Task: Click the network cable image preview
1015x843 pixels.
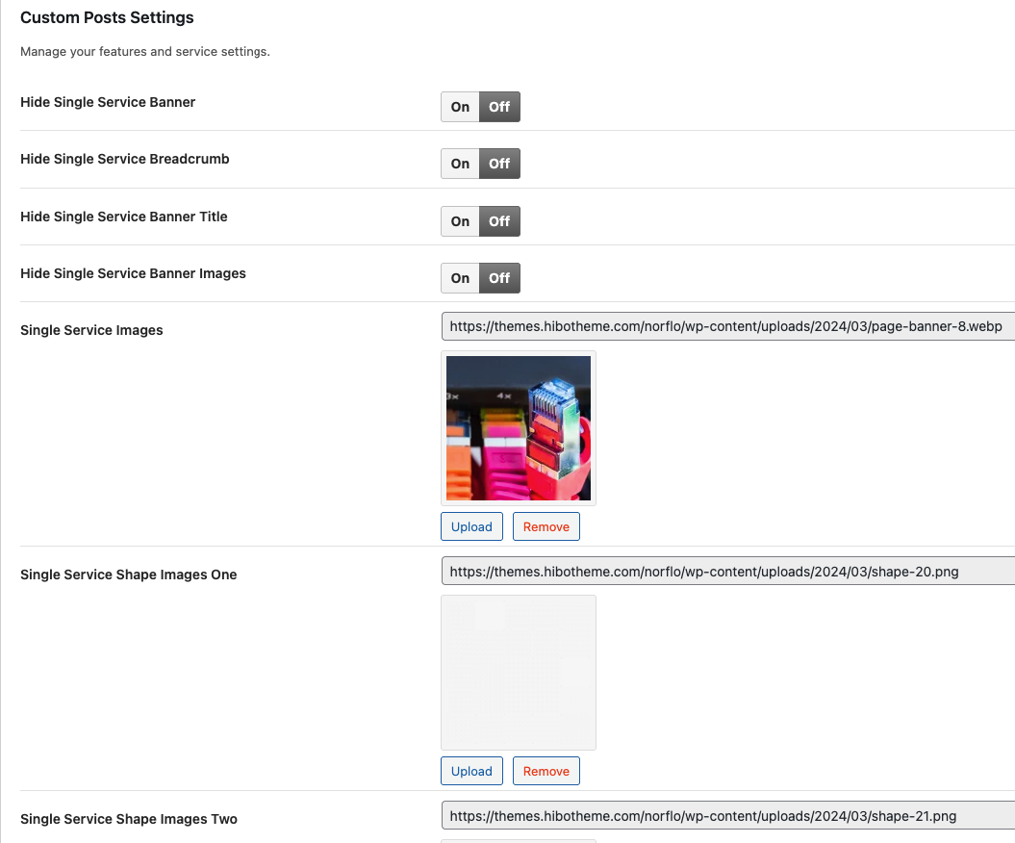Action: click(519, 428)
